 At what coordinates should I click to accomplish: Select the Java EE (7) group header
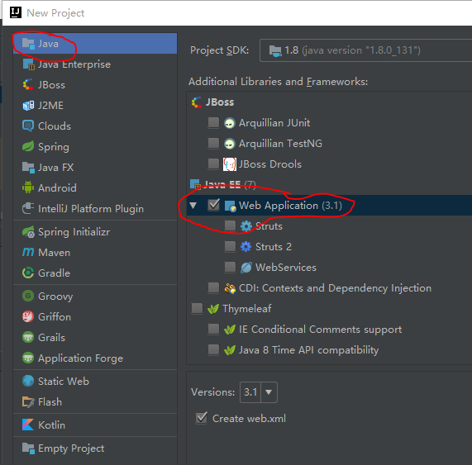tap(222, 184)
